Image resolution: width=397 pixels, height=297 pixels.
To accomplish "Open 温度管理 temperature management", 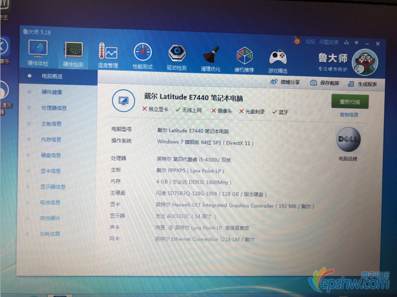I will [x=108, y=55].
